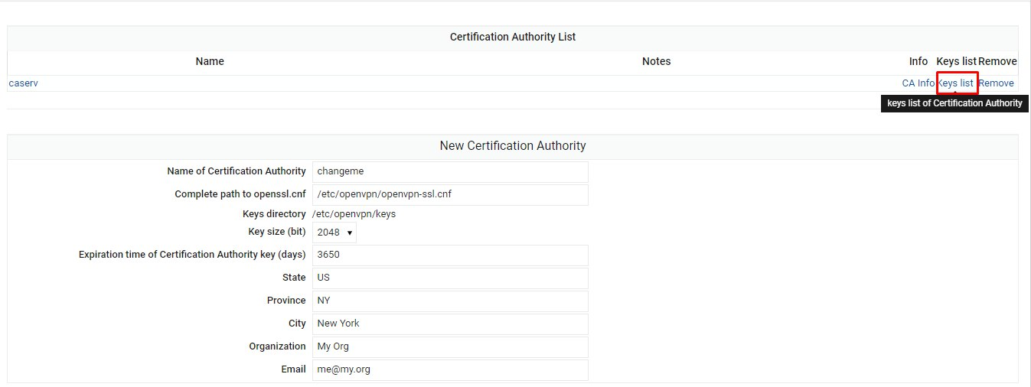Focus the Name of Certification Authority field
Viewport: 1031px width, 387px height.
(x=450, y=171)
